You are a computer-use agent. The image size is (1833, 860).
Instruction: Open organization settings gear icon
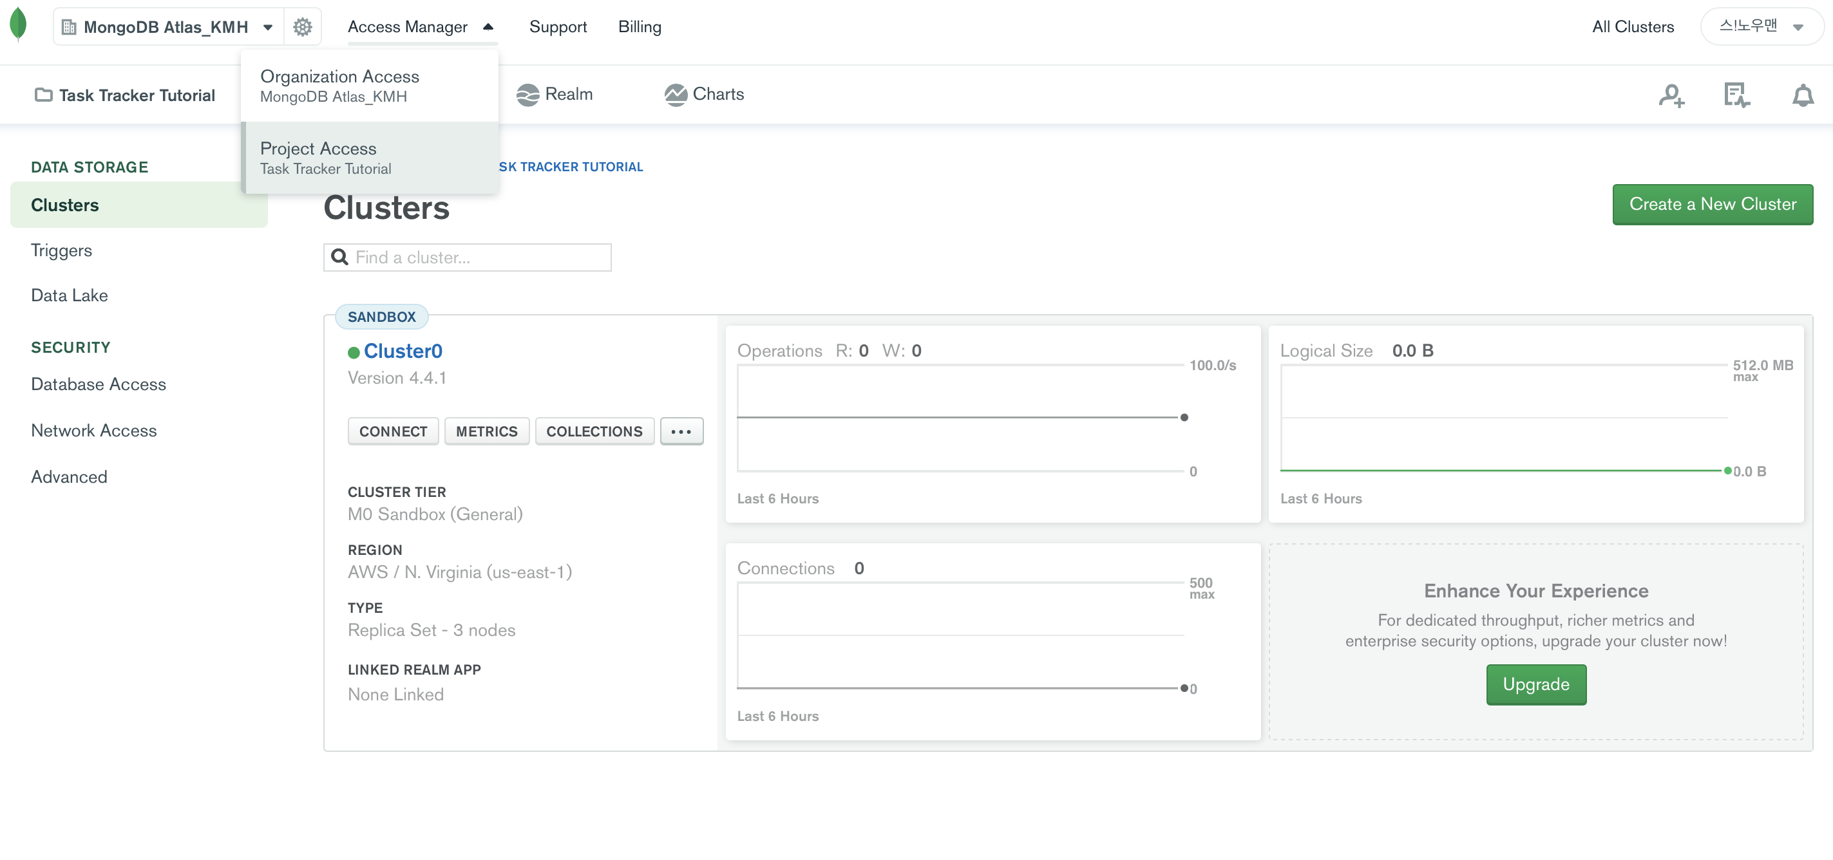click(x=303, y=27)
